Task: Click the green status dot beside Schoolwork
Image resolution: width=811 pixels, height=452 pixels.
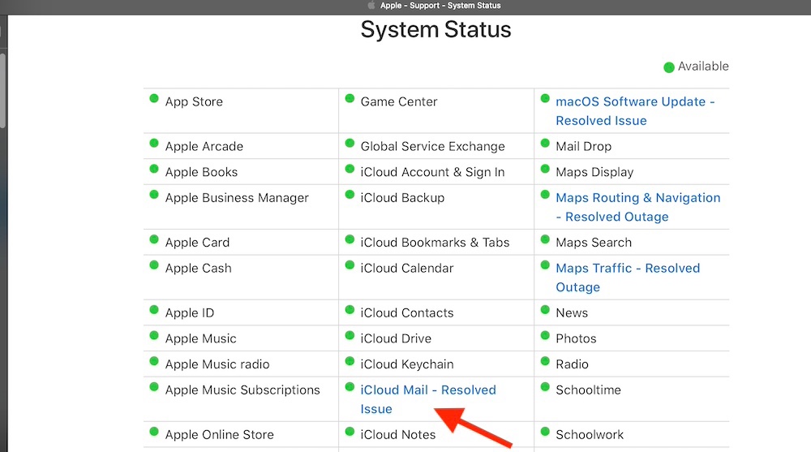Action: click(545, 431)
